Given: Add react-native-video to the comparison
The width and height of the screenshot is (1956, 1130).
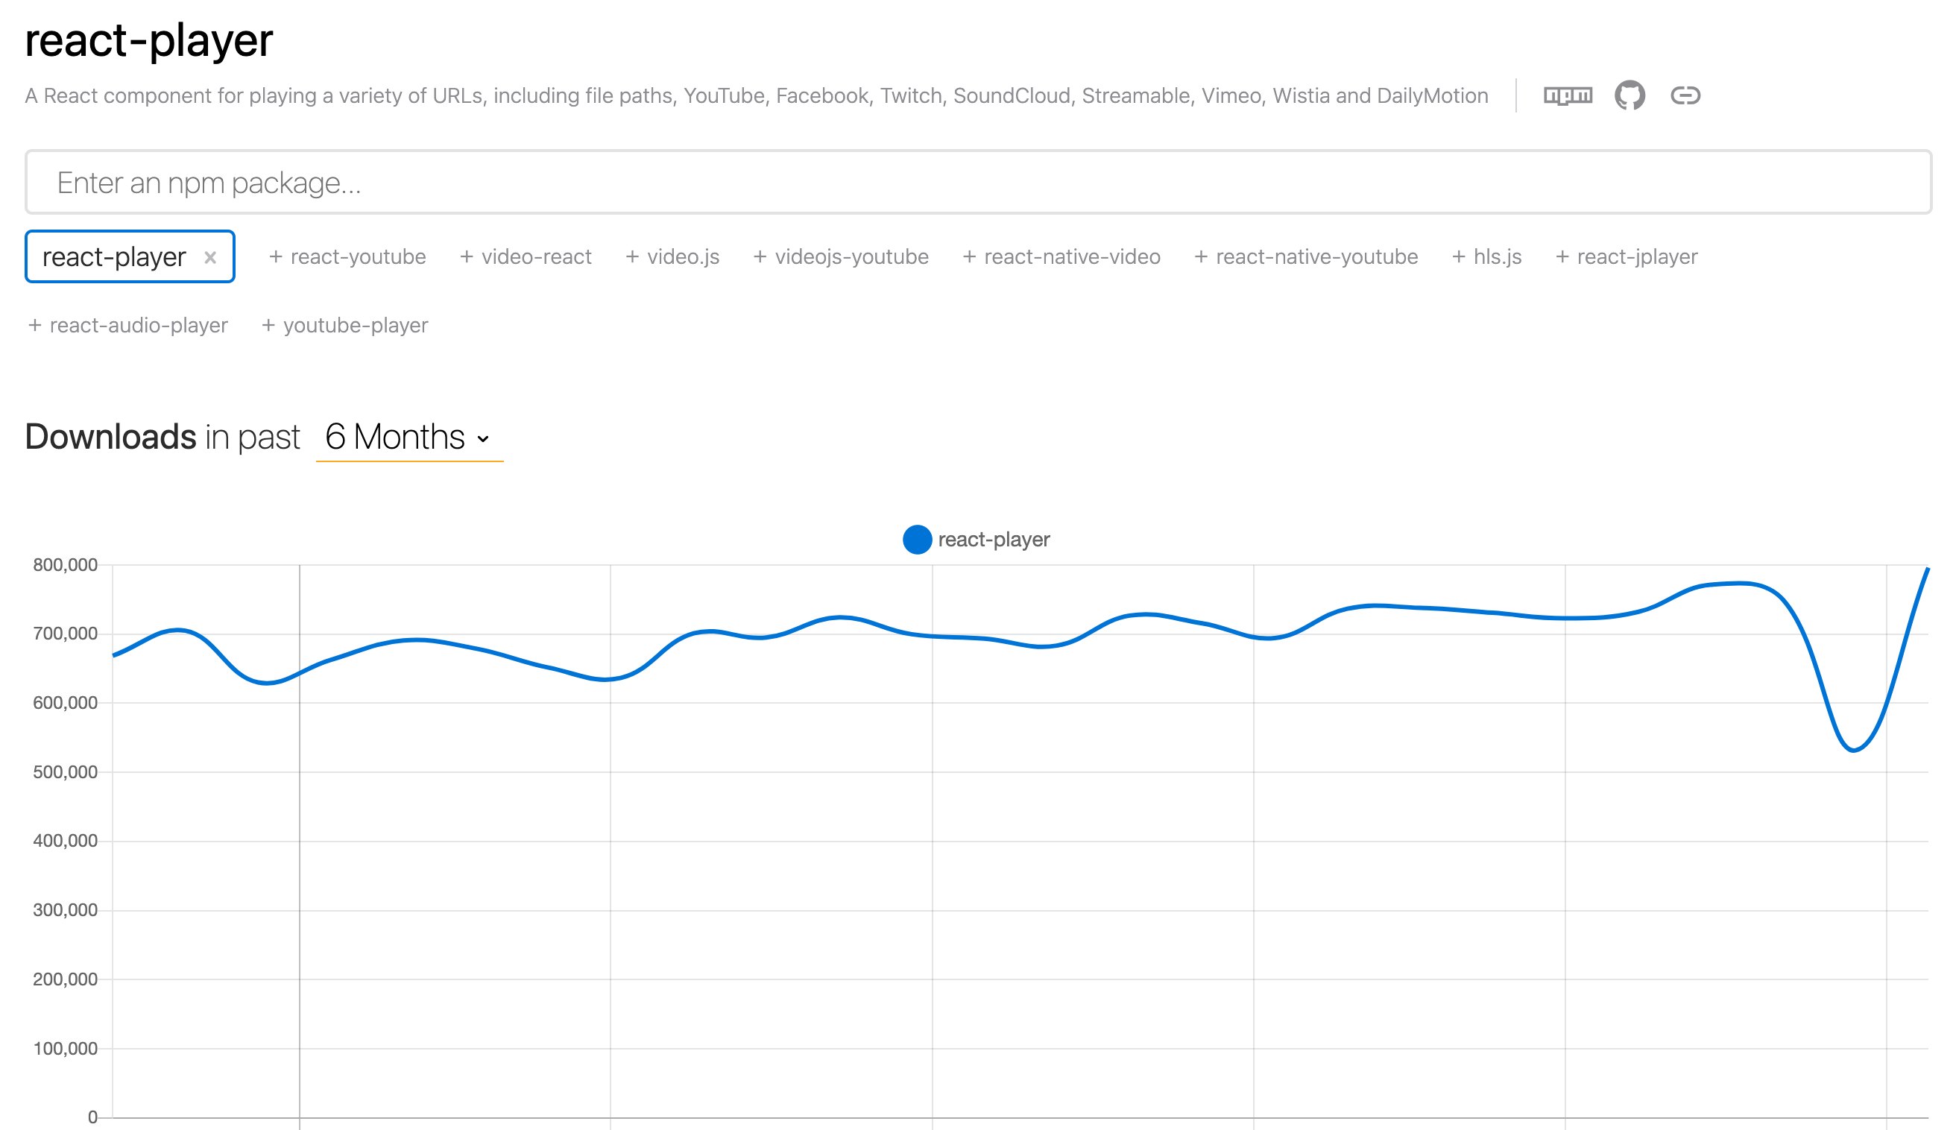Looking at the screenshot, I should click(x=1061, y=257).
